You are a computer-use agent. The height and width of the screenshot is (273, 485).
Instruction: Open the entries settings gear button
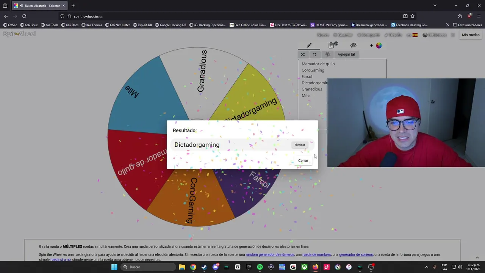point(328,54)
